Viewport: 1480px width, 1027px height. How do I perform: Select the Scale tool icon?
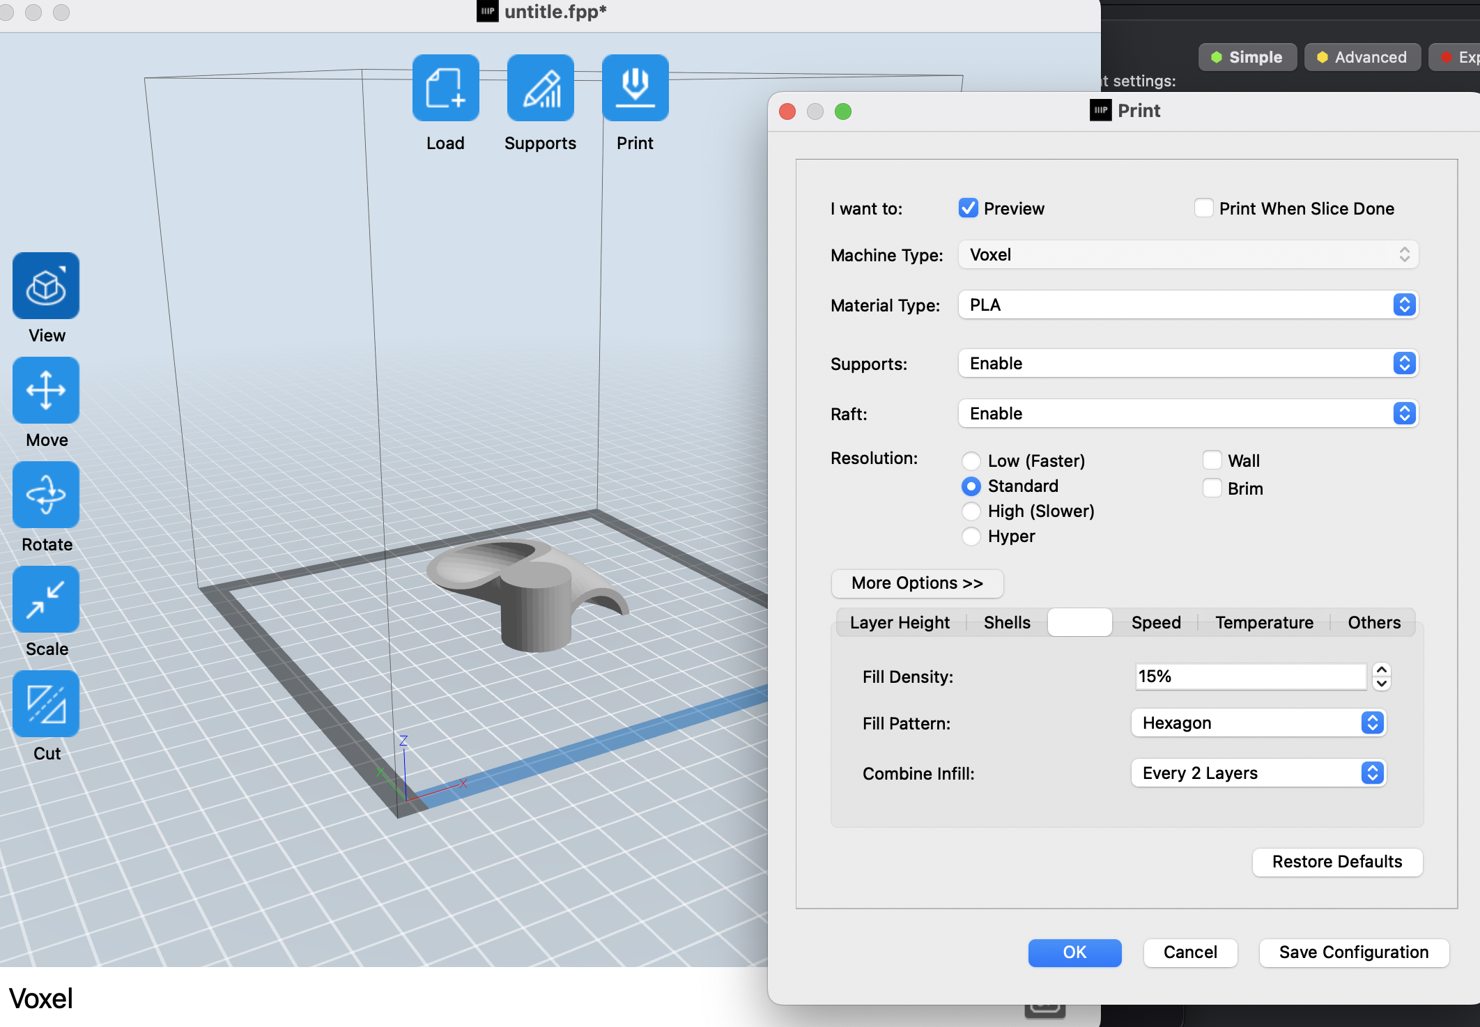pyautogui.click(x=46, y=599)
